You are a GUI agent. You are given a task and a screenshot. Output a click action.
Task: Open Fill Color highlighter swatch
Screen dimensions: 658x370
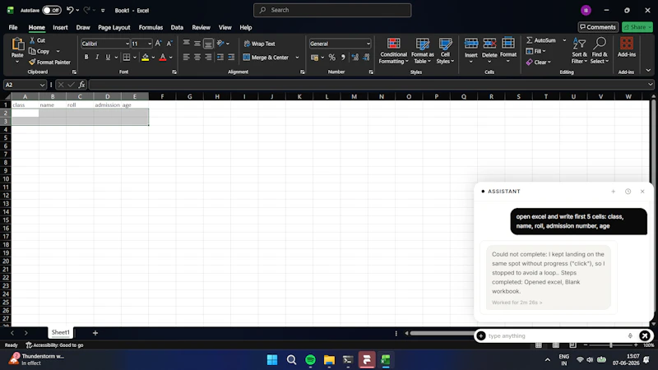point(146,57)
